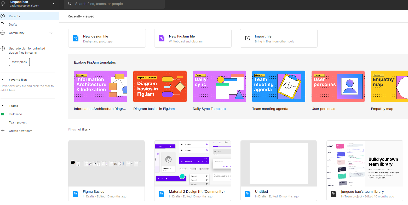Click the Material 2 Design Kit (Community) name

[197, 192]
